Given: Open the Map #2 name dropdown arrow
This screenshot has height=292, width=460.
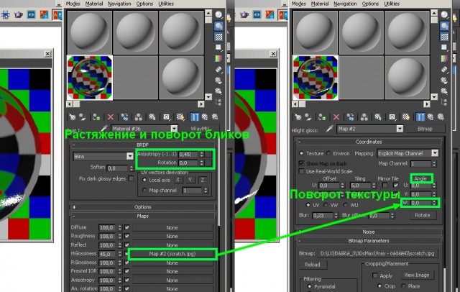Looking at the screenshot, I should pyautogui.click(x=400, y=129).
